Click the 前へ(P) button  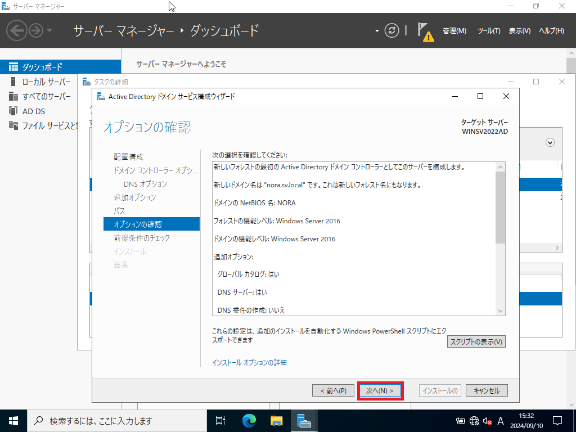tap(333, 390)
